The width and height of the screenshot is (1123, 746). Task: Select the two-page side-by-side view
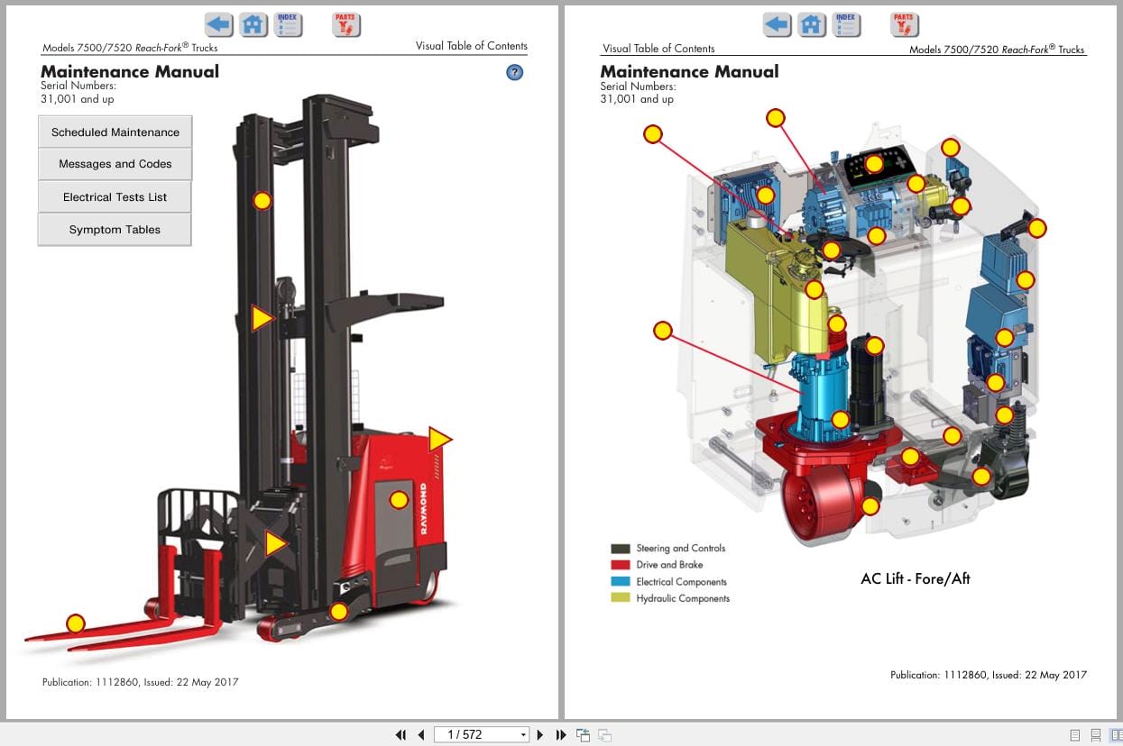tap(1116, 735)
